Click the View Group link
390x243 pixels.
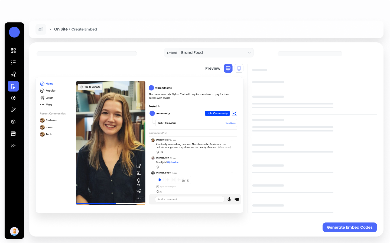tap(230, 123)
